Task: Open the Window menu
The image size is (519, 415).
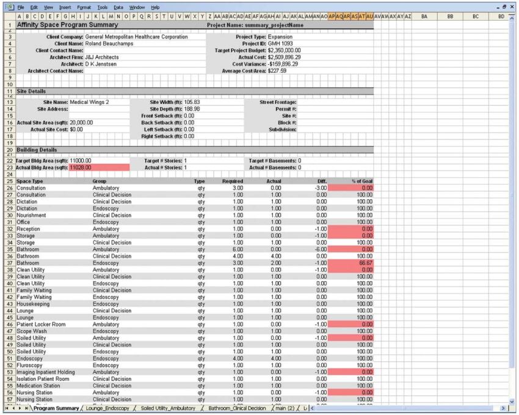Action: [137, 7]
